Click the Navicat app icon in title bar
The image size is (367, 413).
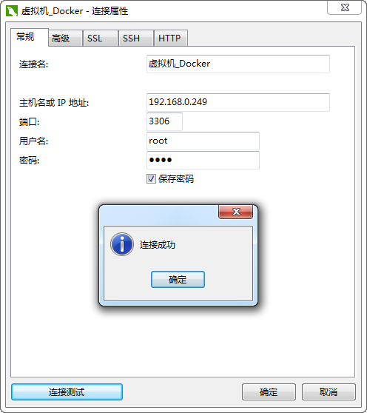pos(12,11)
